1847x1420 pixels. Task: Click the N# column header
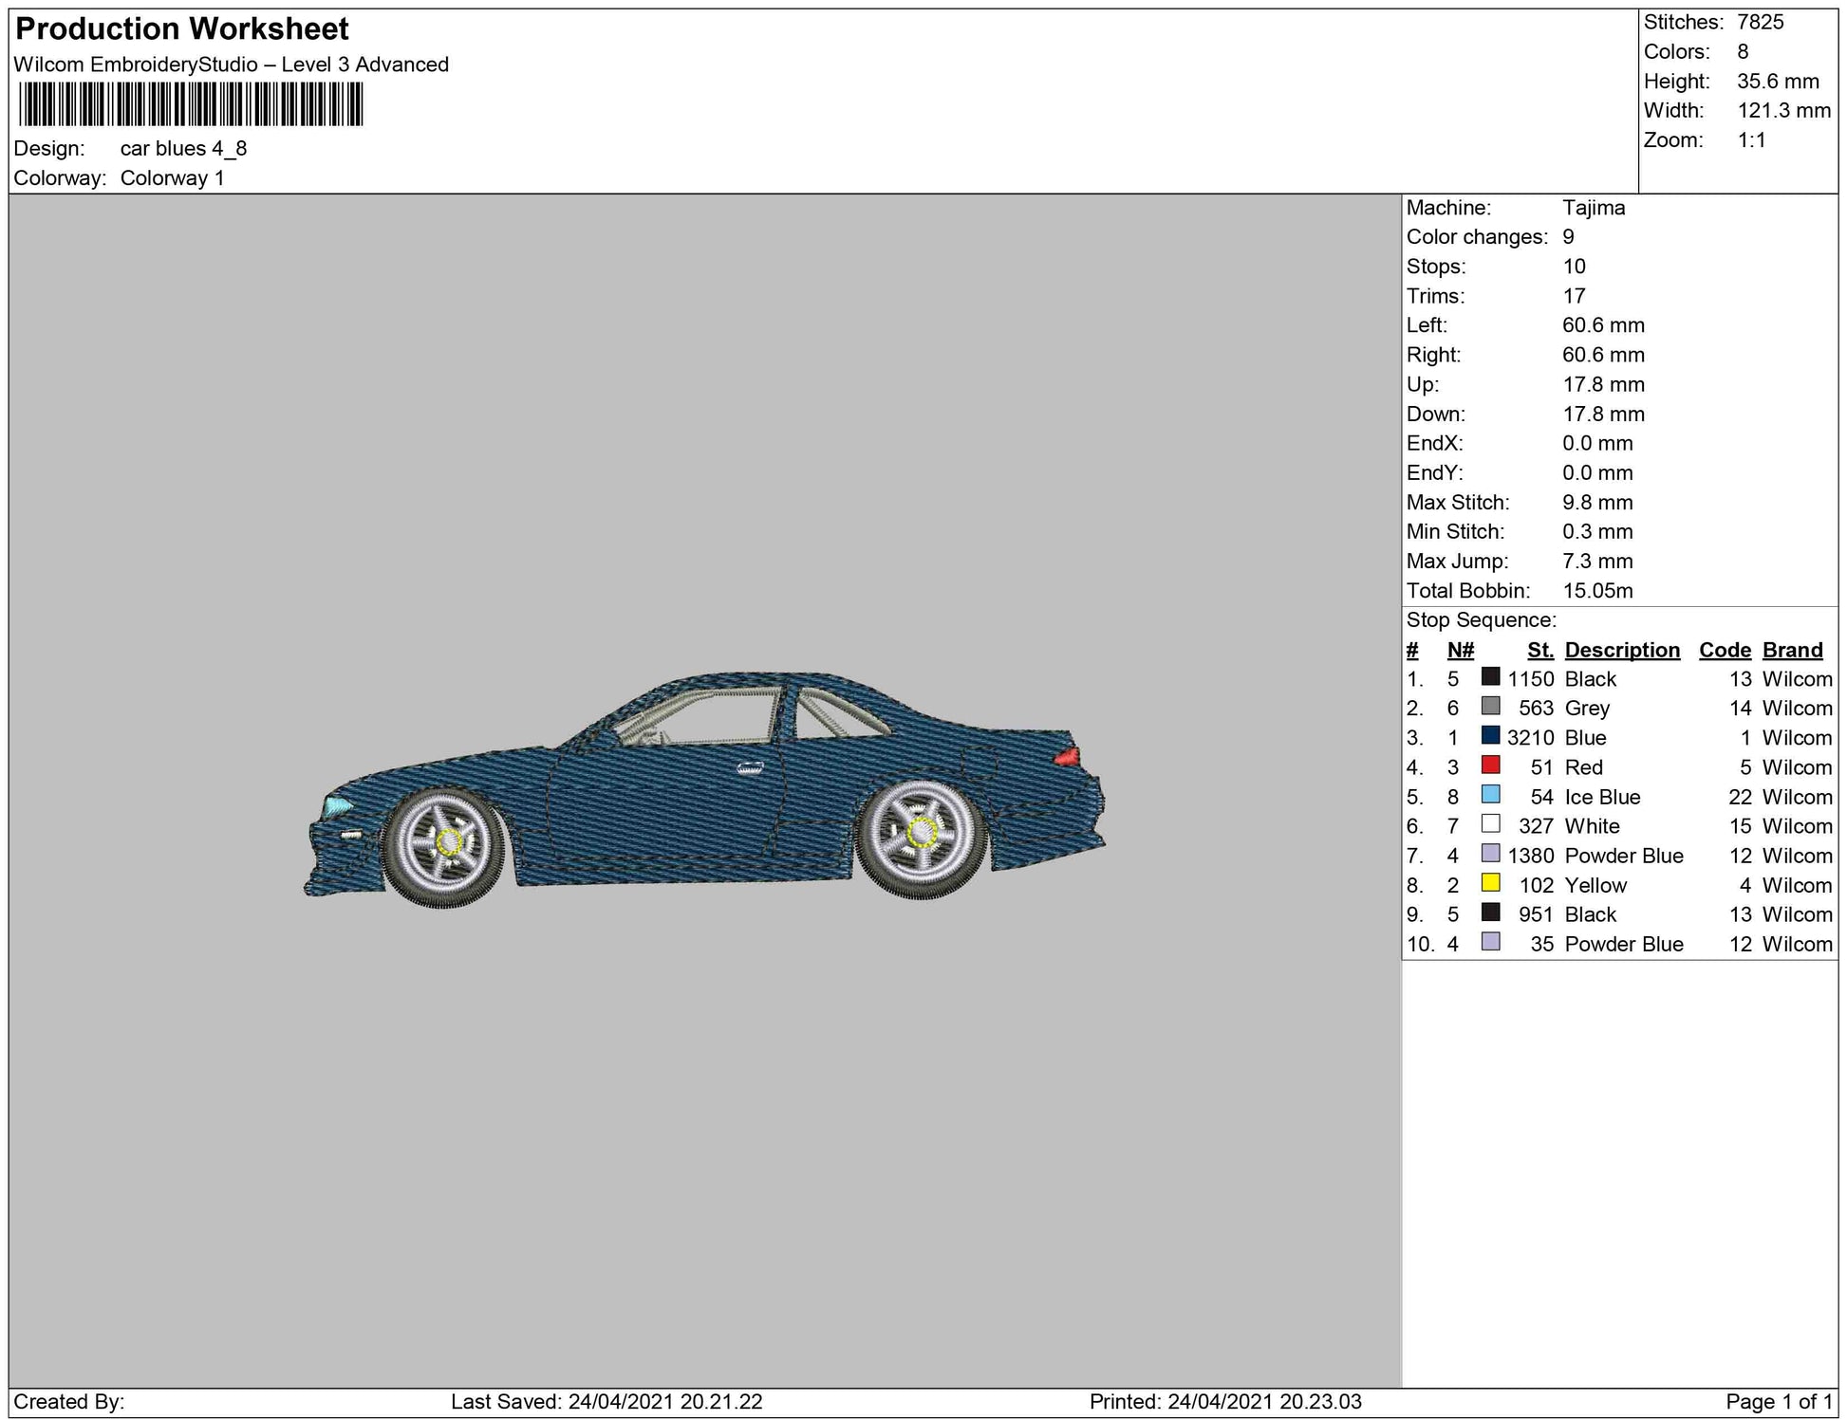(x=1460, y=650)
